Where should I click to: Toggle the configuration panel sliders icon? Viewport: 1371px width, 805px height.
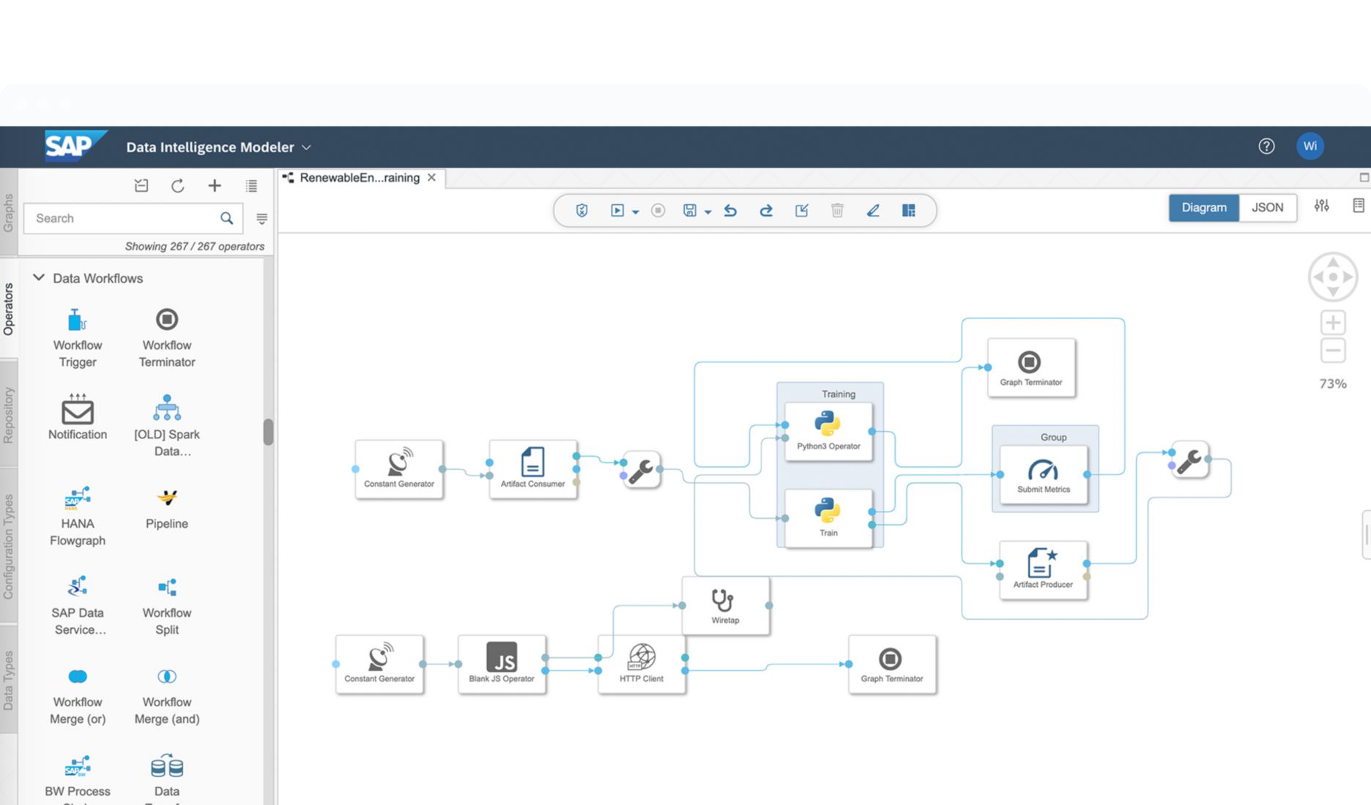pos(1321,206)
